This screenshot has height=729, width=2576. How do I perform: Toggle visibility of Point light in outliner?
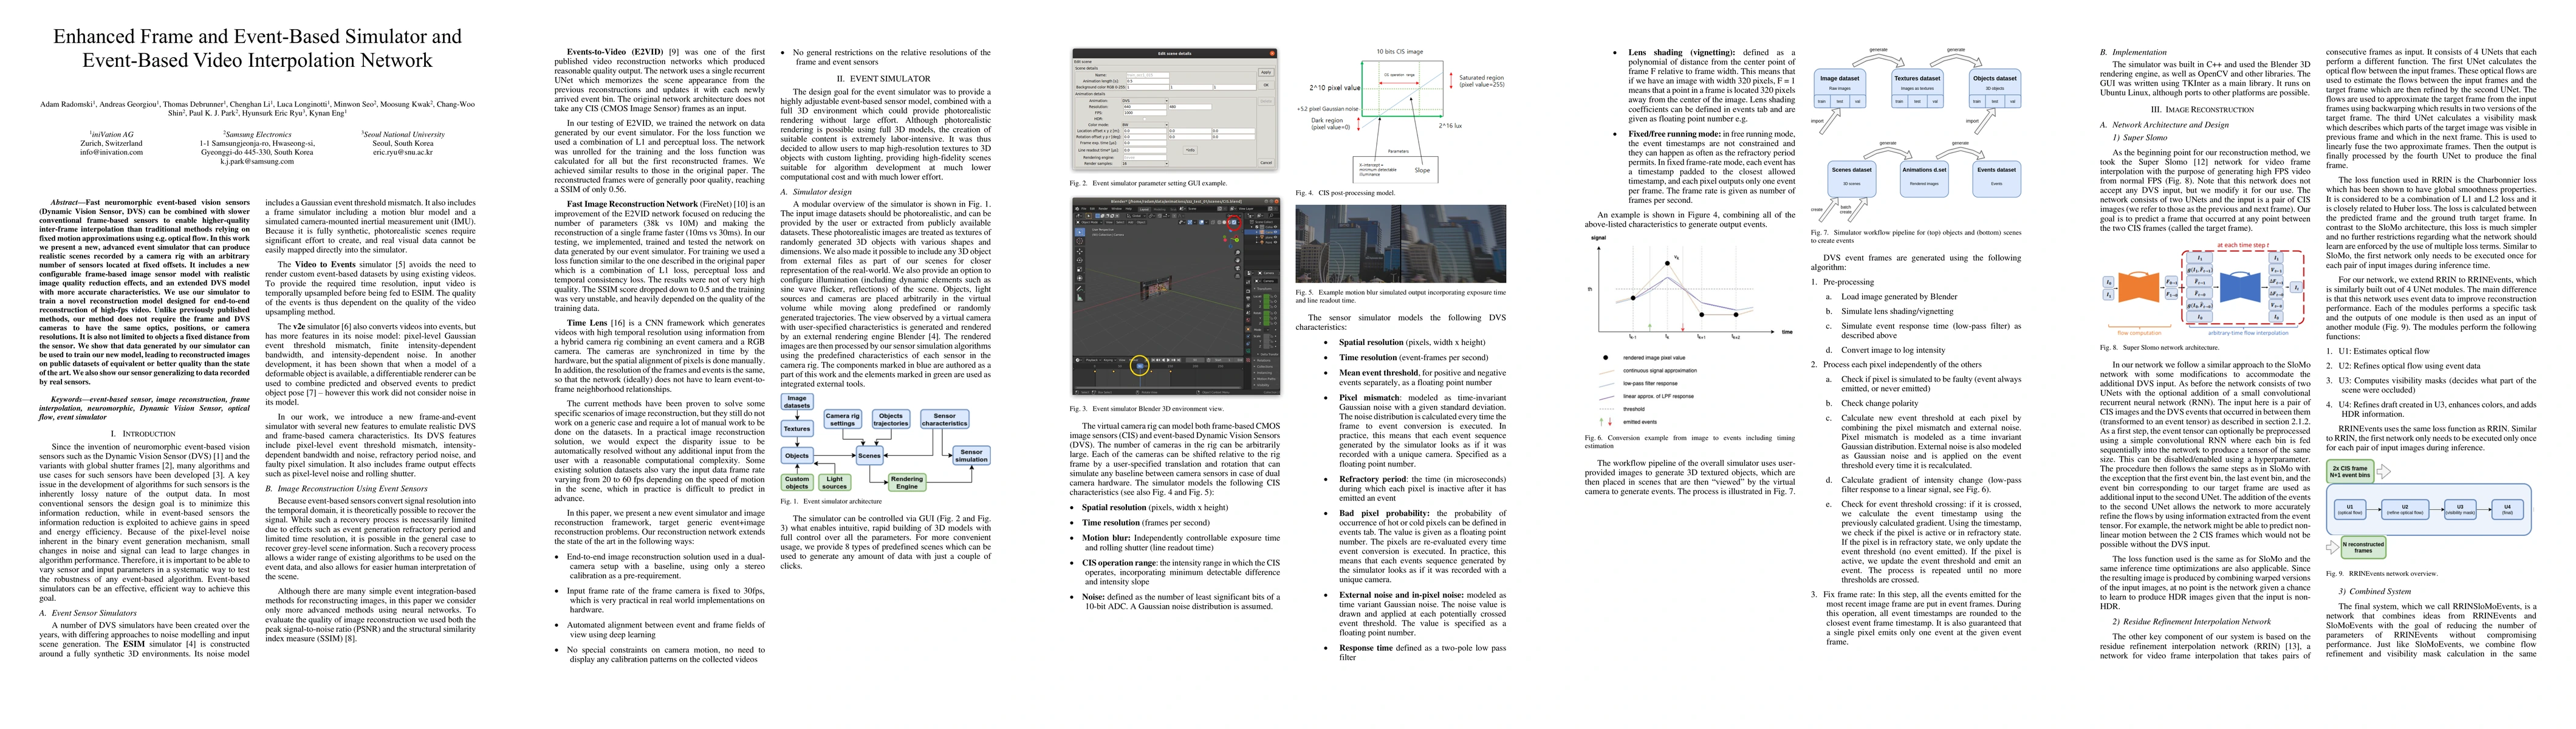point(1275,243)
